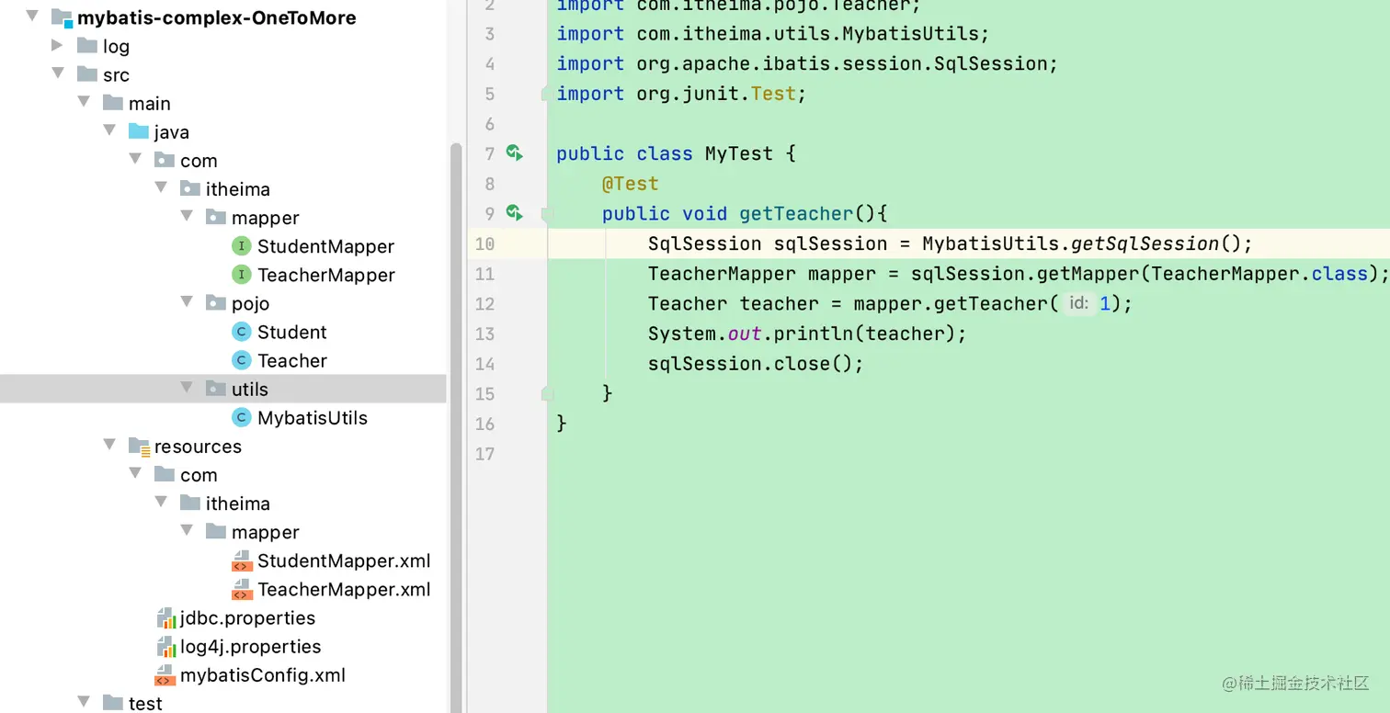Click the fold marker on the import line
The height and width of the screenshot is (713, 1390).
tap(547, 94)
